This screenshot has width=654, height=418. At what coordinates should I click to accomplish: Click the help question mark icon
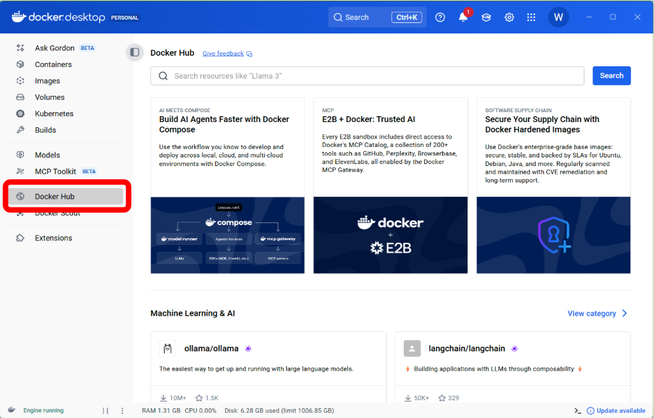pos(440,18)
